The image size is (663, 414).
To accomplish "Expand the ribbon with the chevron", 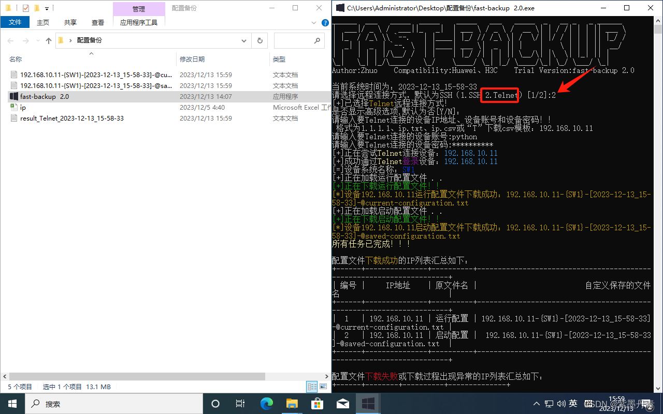I will (314, 23).
